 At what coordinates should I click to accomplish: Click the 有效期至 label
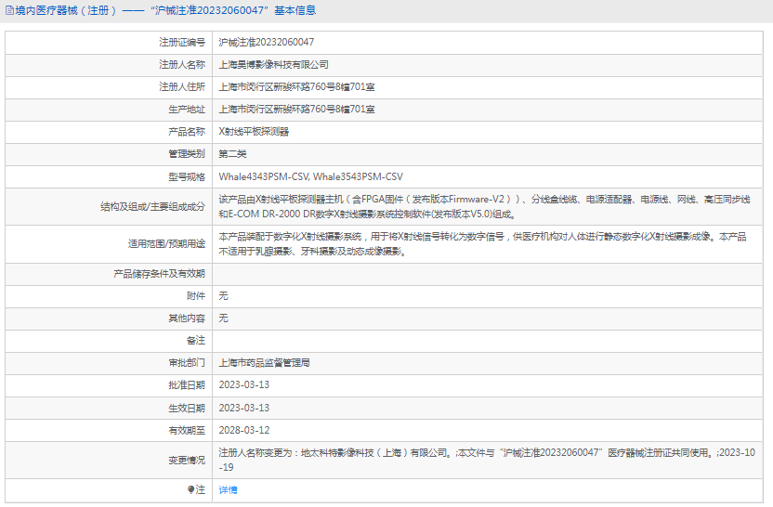point(187,431)
